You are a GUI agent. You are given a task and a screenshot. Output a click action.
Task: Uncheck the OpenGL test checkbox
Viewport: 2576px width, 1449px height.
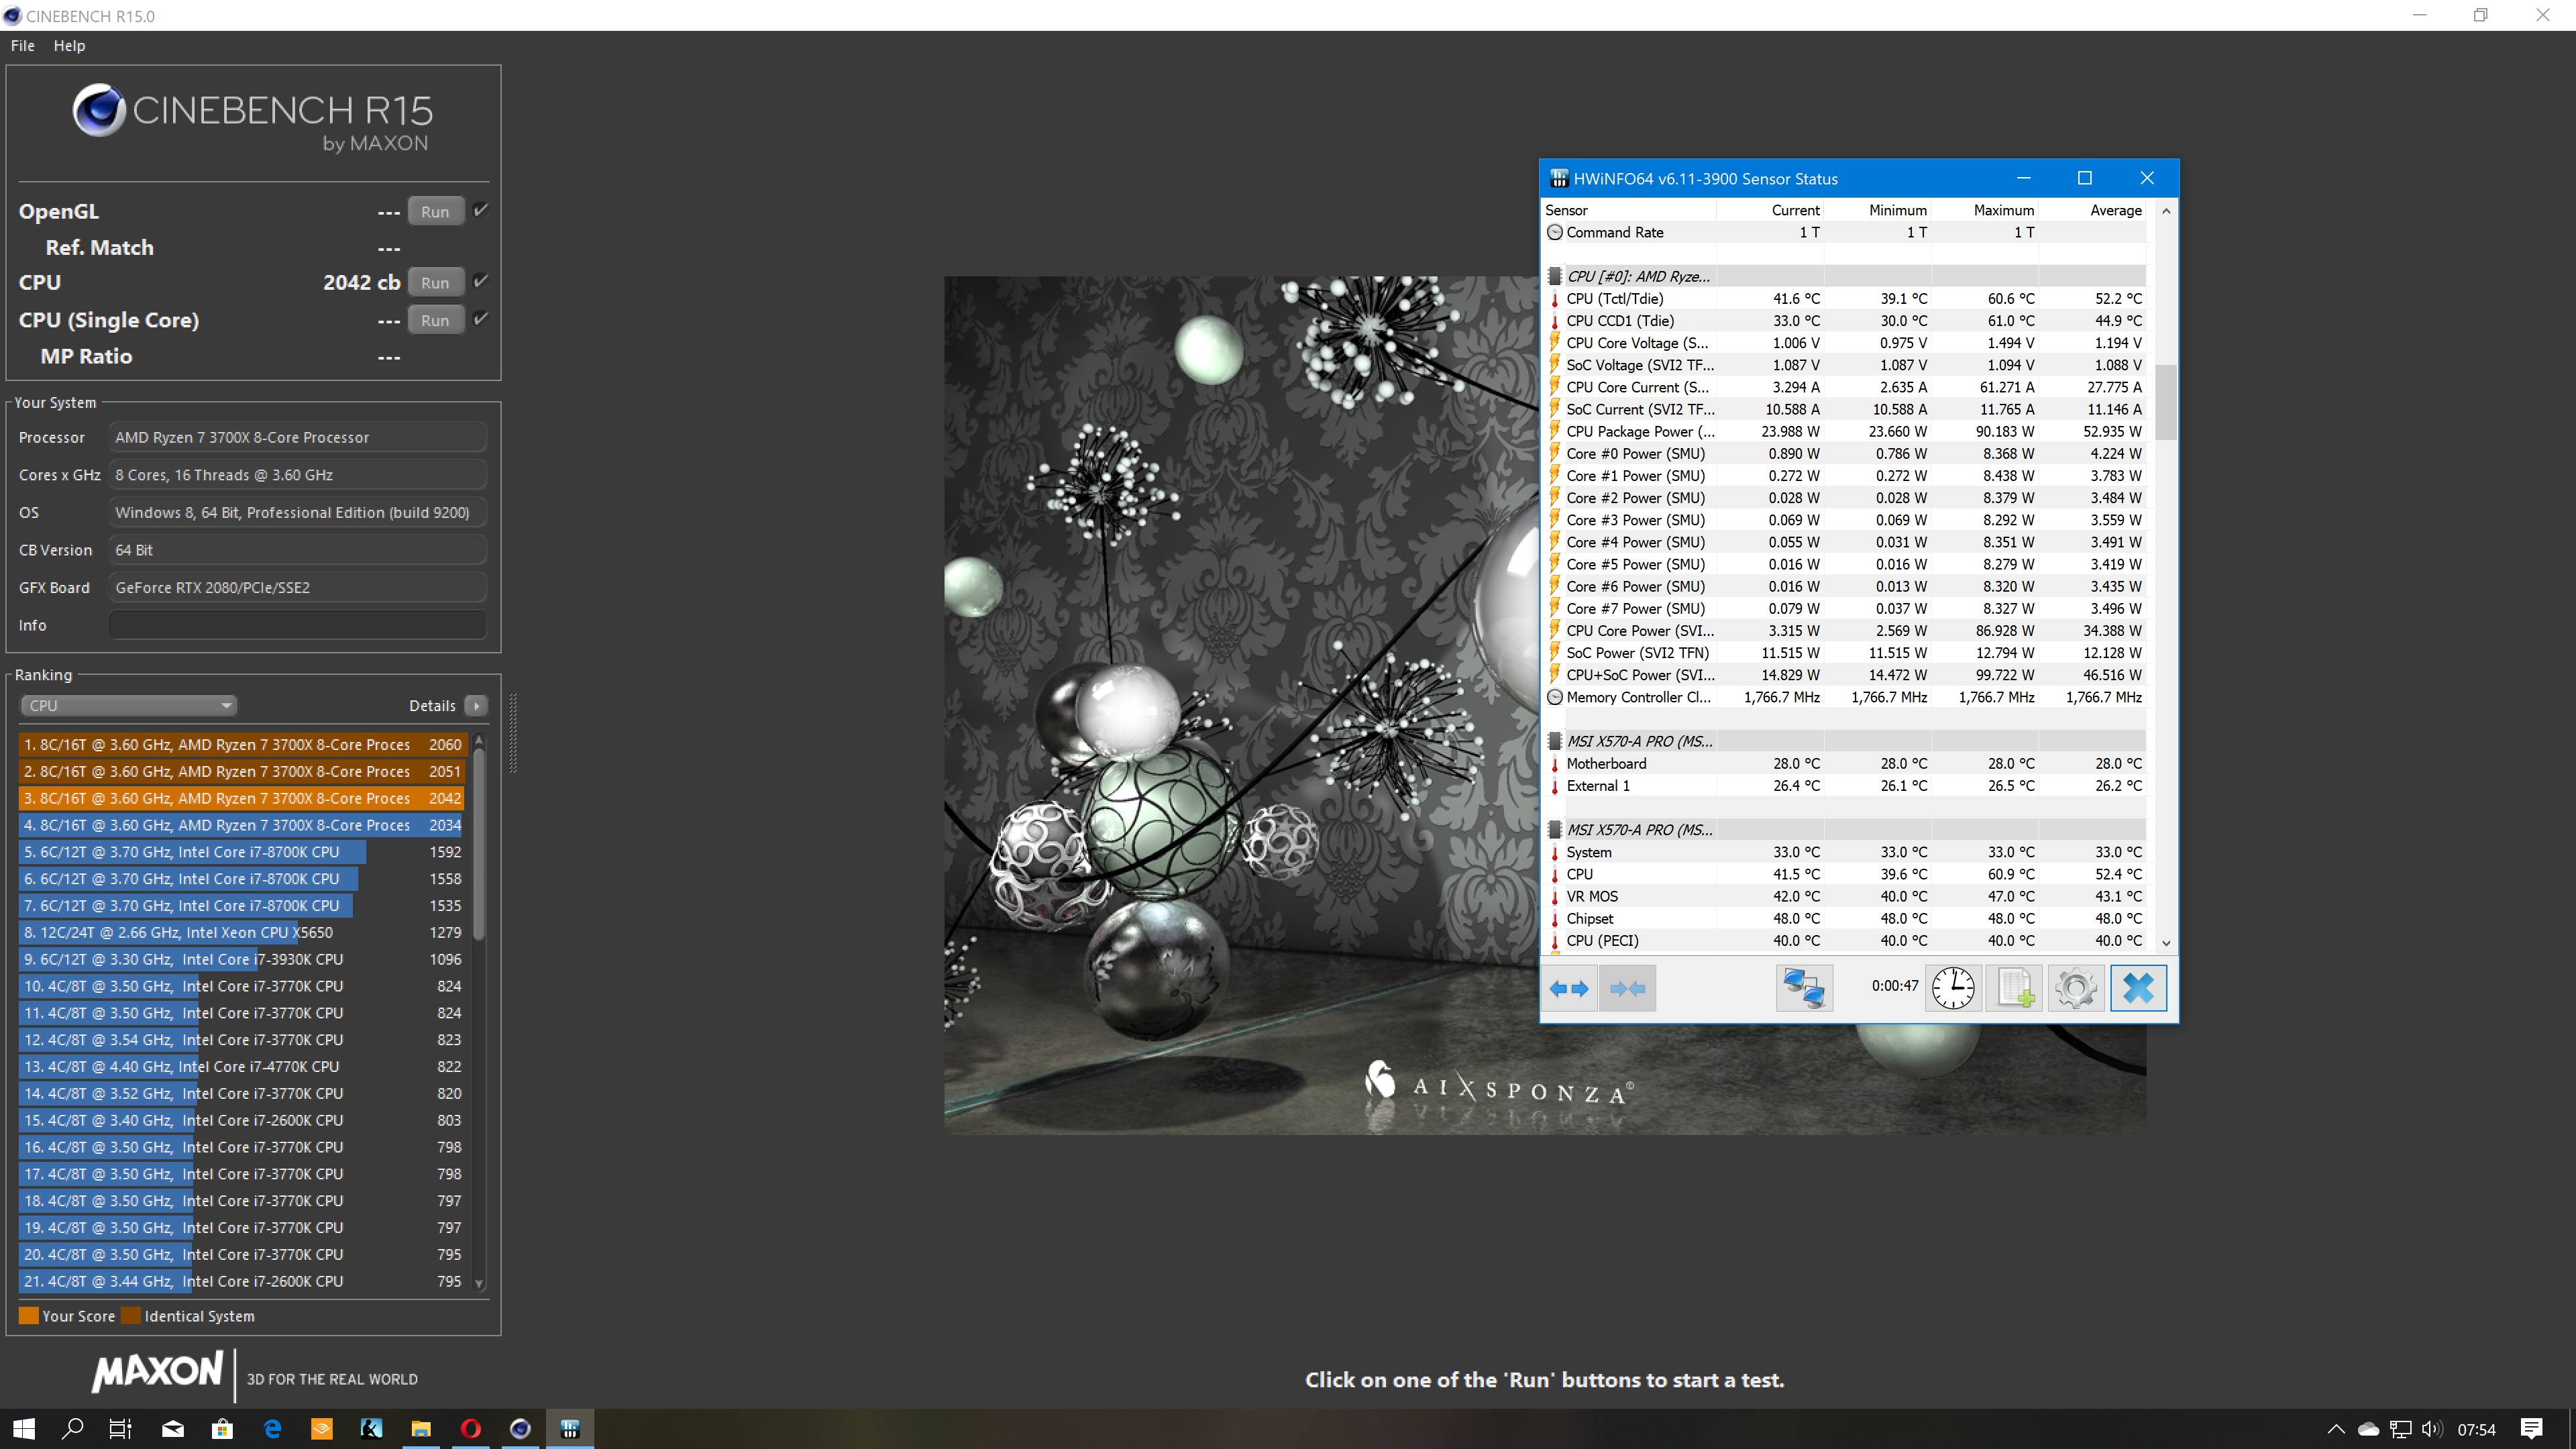click(x=481, y=211)
